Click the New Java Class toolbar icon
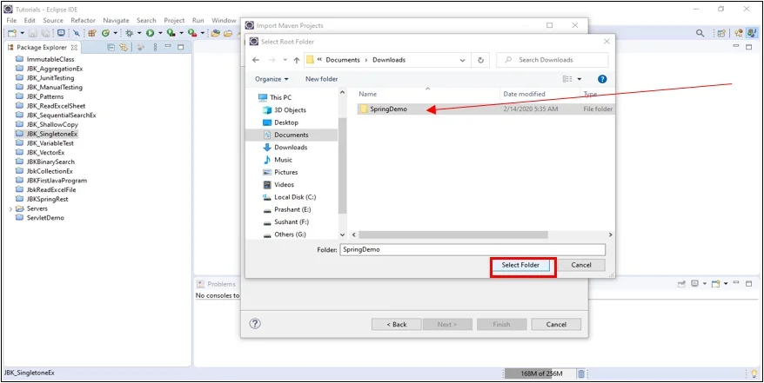The height and width of the screenshot is (383, 764). click(105, 33)
